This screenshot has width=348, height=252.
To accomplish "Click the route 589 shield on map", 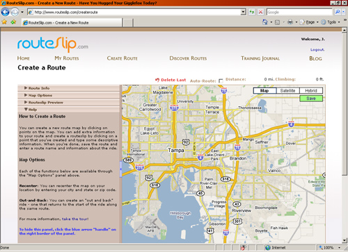I will (128, 160).
